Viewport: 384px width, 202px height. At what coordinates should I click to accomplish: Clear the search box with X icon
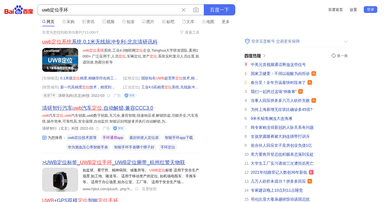click(184, 10)
